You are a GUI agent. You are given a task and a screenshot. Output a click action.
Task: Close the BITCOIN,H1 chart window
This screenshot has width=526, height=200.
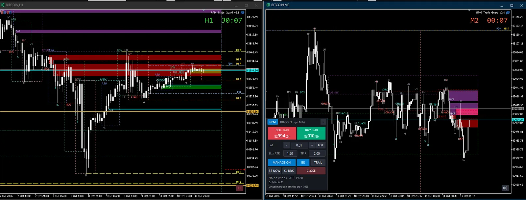(256, 5)
